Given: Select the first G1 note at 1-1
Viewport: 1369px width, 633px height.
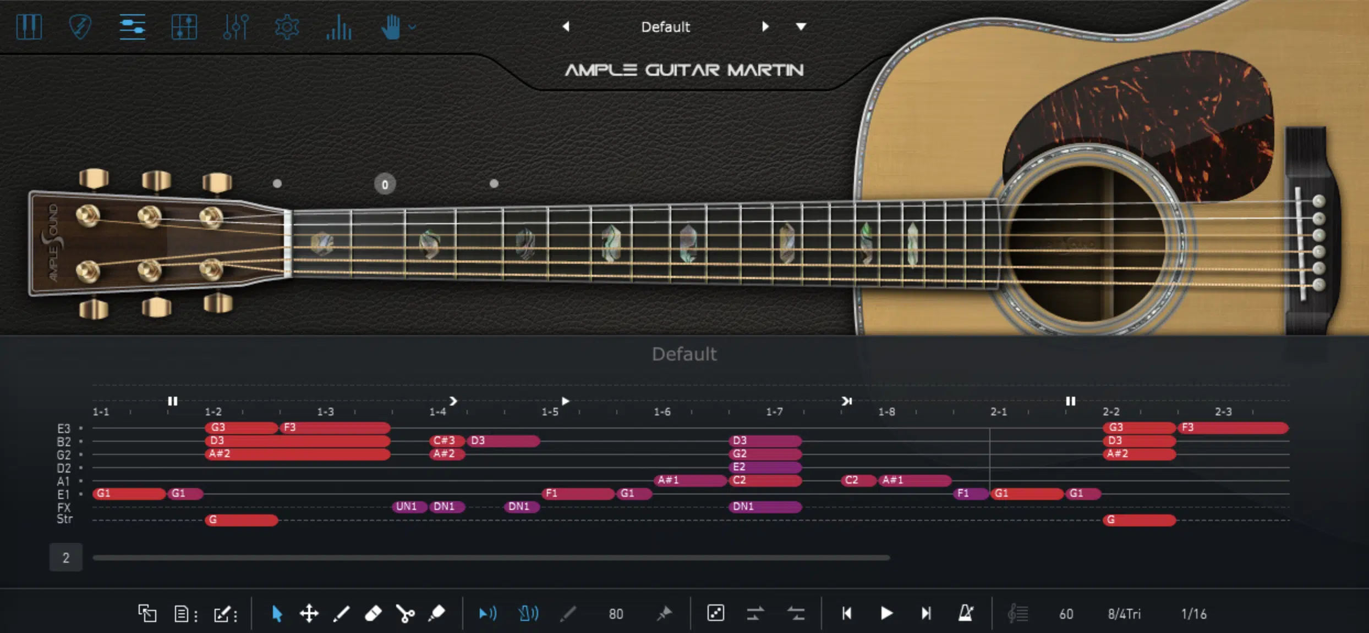Looking at the screenshot, I should tap(129, 493).
